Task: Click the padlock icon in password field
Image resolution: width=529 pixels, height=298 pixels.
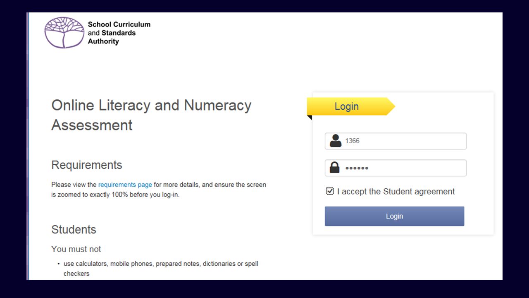Action: pyautogui.click(x=334, y=167)
